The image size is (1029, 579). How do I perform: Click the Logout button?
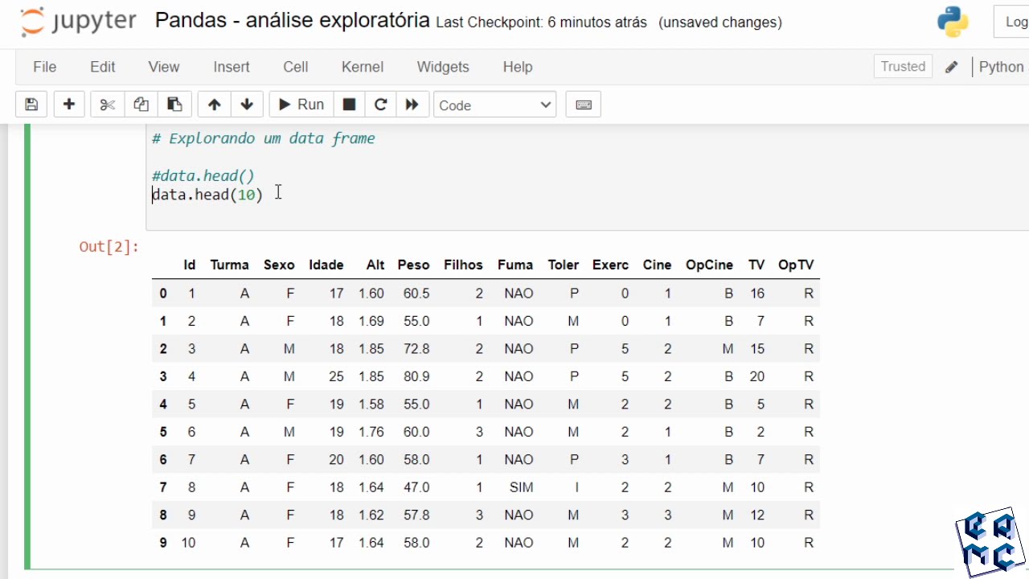coord(1012,22)
